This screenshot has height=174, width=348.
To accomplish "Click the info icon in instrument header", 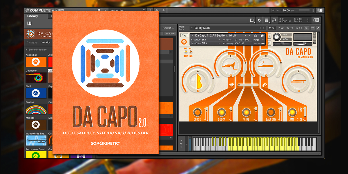I will [x=262, y=36].
